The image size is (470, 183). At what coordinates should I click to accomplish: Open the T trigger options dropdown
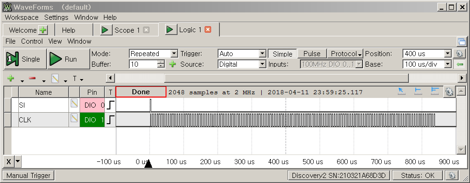click(78, 79)
